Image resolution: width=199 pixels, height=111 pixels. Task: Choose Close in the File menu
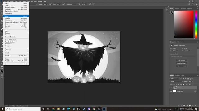click(16, 16)
